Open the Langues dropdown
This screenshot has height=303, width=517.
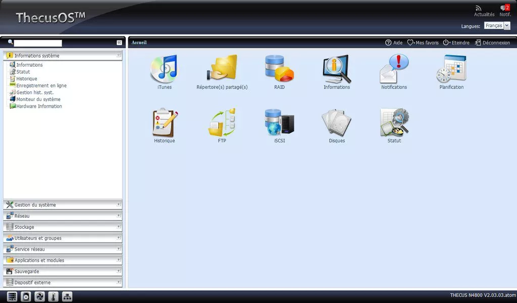tap(497, 26)
